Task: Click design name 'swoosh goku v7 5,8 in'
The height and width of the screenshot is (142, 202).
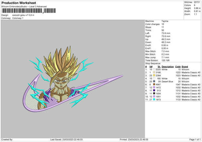Action: [23, 15]
